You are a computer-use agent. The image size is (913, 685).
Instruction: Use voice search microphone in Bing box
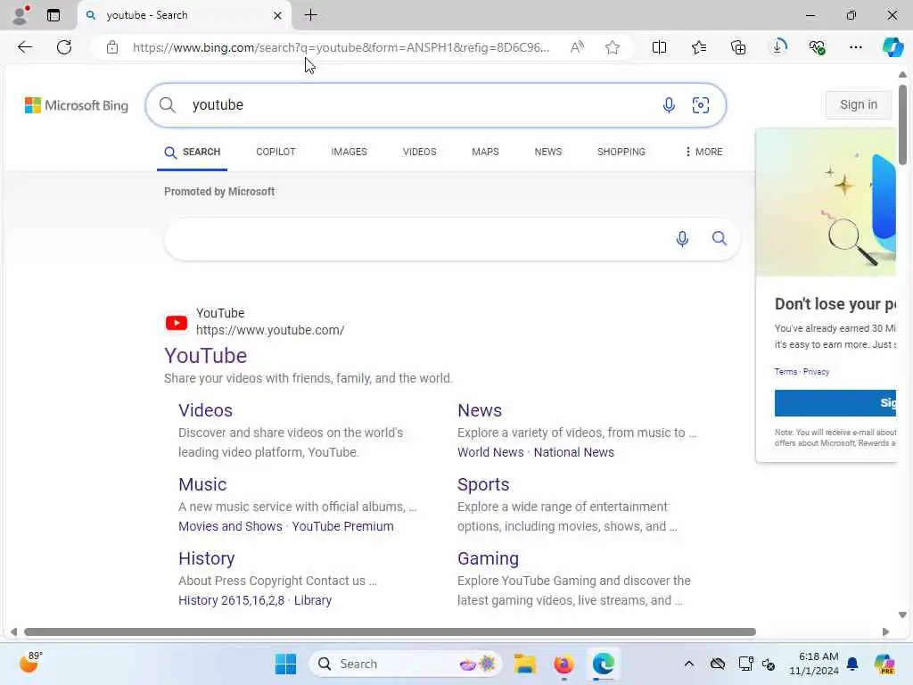(669, 105)
